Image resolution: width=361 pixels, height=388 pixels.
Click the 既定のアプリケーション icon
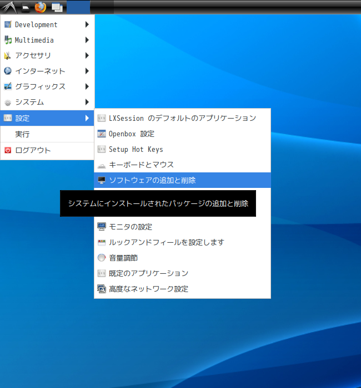[102, 273]
